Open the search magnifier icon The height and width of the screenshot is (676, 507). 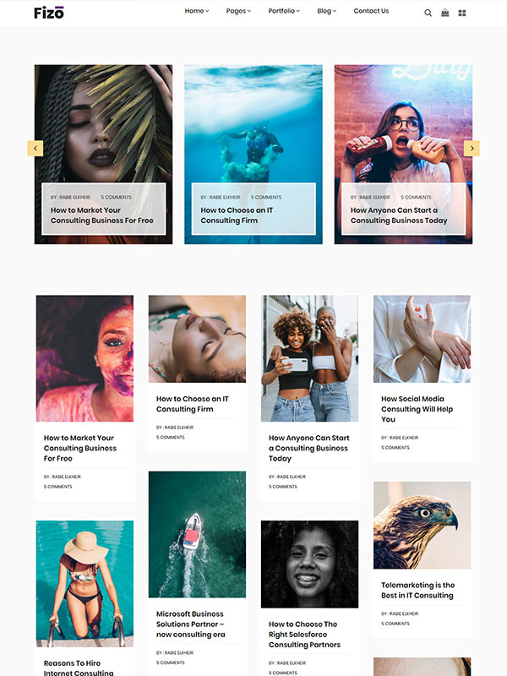(428, 13)
